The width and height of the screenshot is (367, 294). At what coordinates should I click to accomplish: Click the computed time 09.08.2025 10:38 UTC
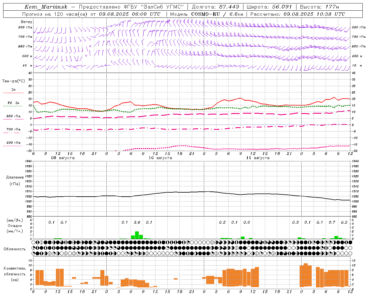[x=314, y=14]
